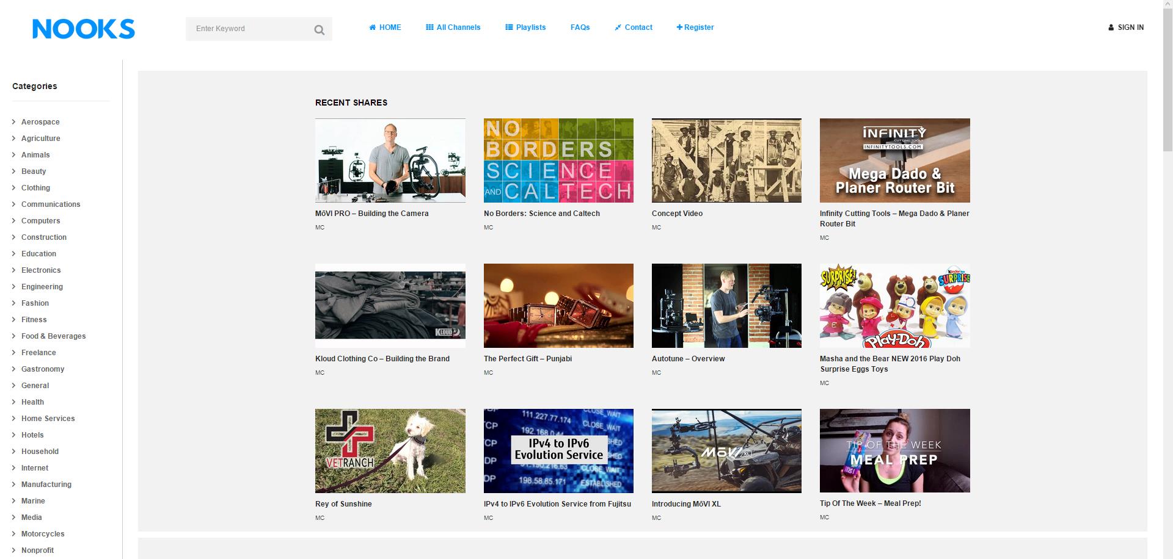Open the Tip Of The Week Meal Prep thumbnail

895,451
